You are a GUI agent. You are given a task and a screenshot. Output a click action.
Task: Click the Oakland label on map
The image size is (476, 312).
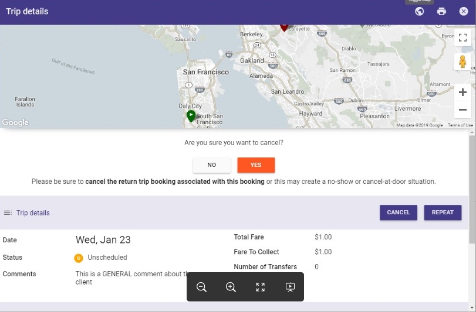pyautogui.click(x=252, y=60)
